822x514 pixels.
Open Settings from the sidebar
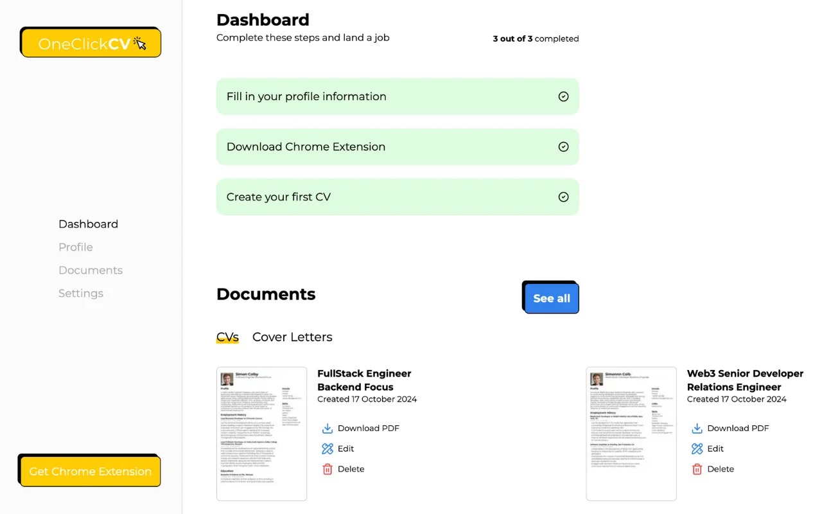pos(81,293)
